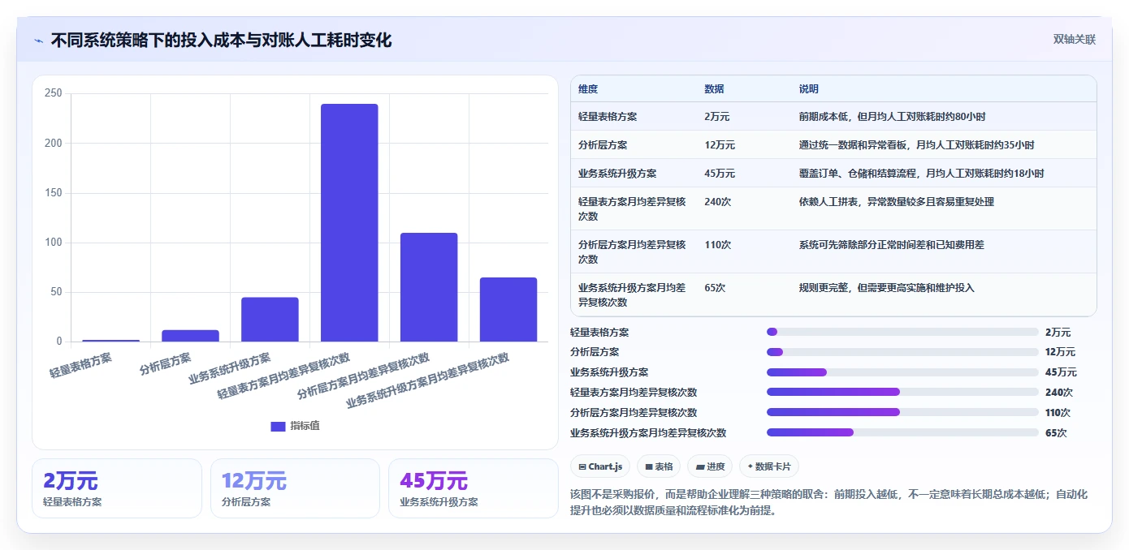Click the icon in Chart.js tag
Viewport: 1129px width, 550px height.
582,466
